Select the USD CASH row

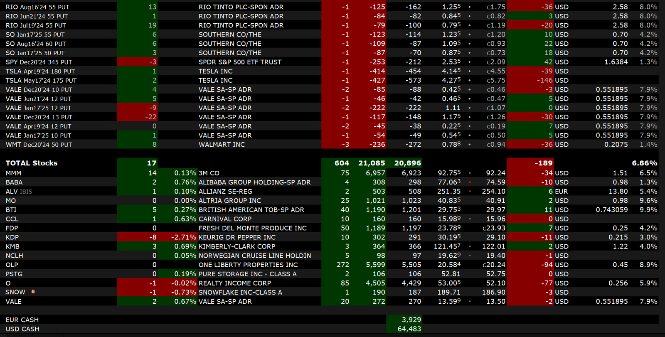(x=22, y=329)
